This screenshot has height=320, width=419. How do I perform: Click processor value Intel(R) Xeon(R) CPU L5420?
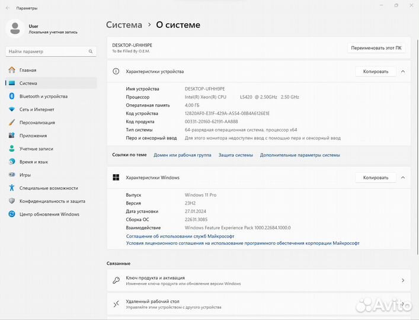tap(242, 97)
